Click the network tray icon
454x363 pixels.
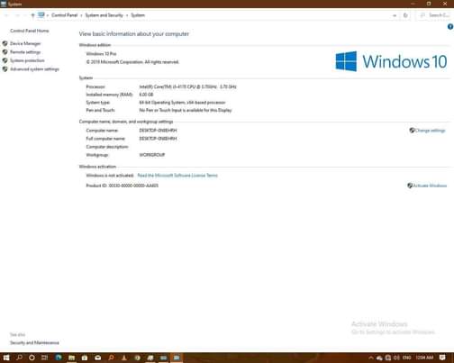pyautogui.click(x=388, y=358)
